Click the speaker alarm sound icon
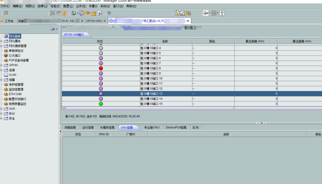The image size is (322, 184). tap(188, 13)
